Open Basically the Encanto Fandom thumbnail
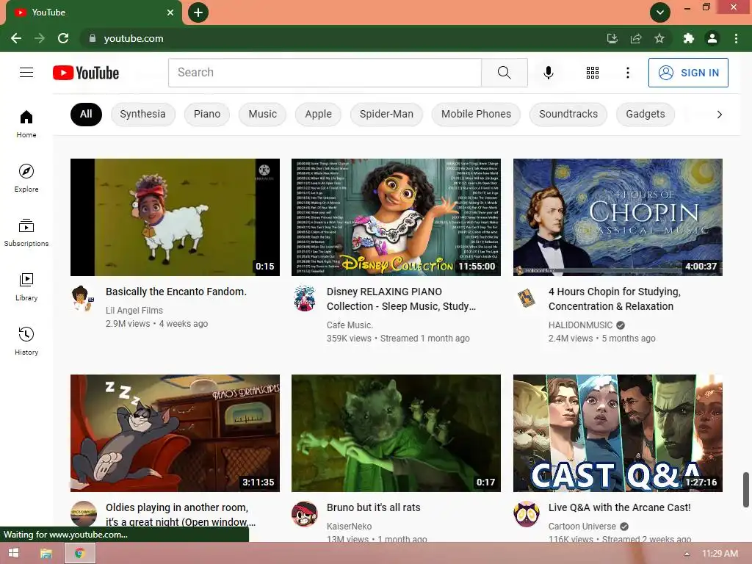752x564 pixels. coord(175,217)
